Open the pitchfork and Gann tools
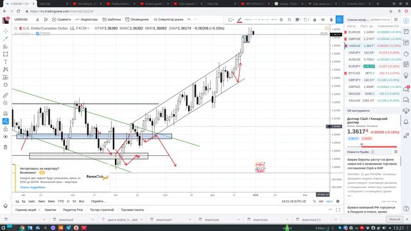 click(x=6, y=46)
